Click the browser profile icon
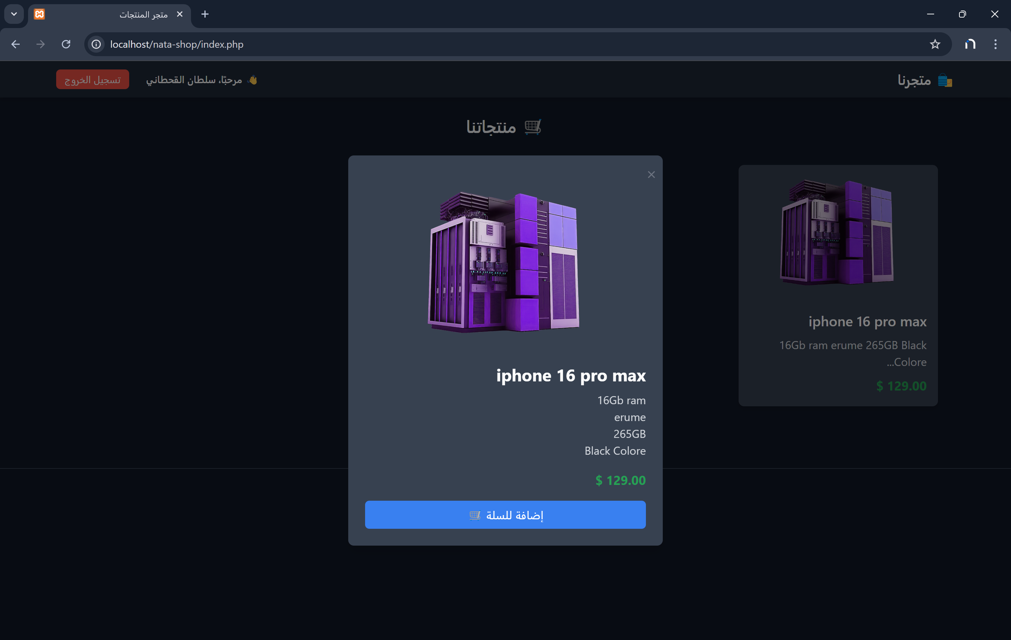Viewport: 1011px width, 640px height. click(x=970, y=44)
